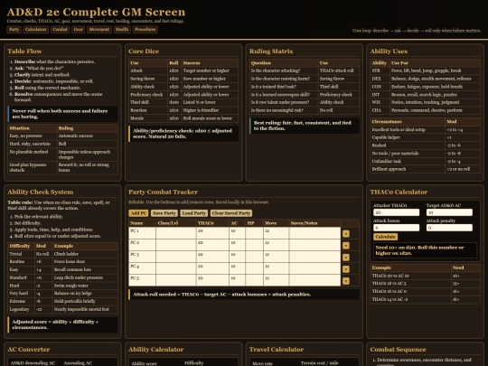Image resolution: width=488 pixels, height=366 pixels.
Task: Click the AD&D 2e Complete GM Screen title
Action: point(96,12)
